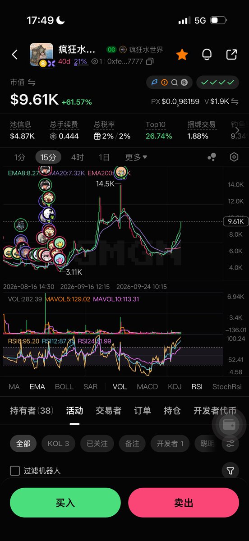
Task: Expand the 更多 timeframe dropdown
Action: (x=136, y=157)
